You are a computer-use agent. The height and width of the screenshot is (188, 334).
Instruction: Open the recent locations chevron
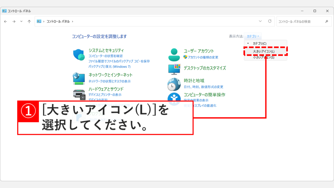[21, 21]
